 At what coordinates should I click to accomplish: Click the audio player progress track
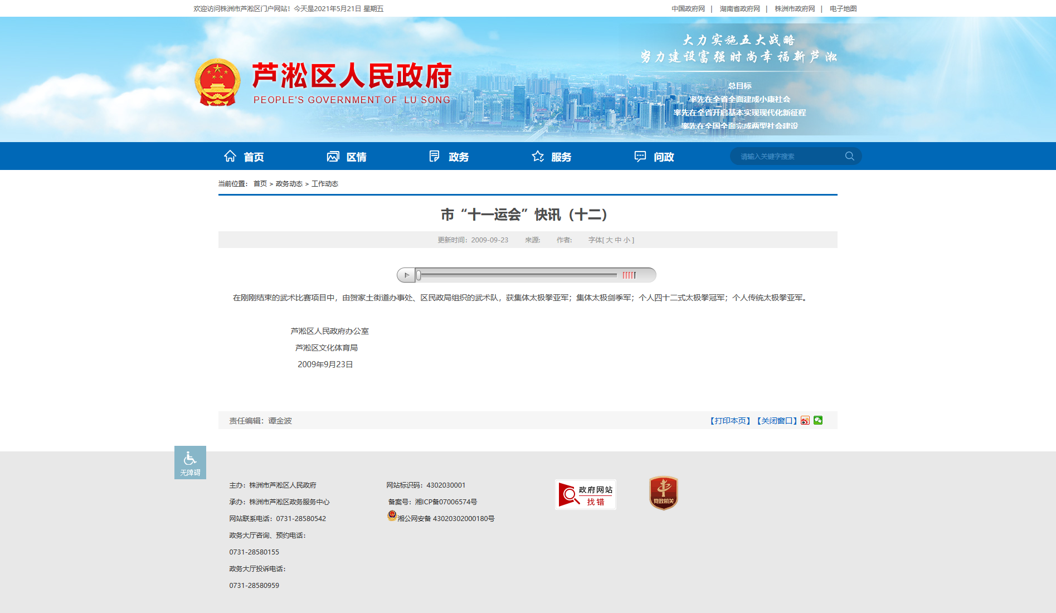[518, 275]
